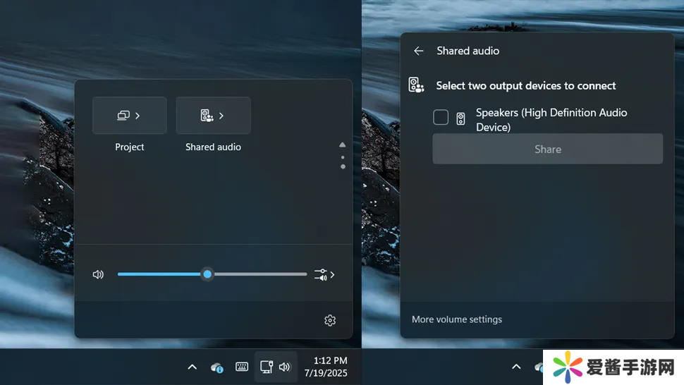Open More volume settings link
Screen dimensions: 684x385
coord(457,319)
